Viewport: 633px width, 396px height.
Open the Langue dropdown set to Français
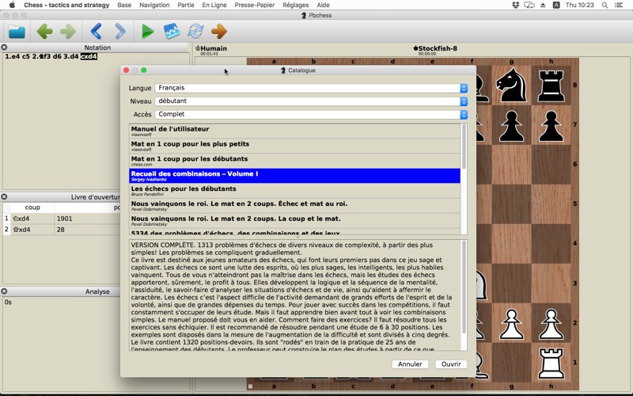pyautogui.click(x=311, y=88)
